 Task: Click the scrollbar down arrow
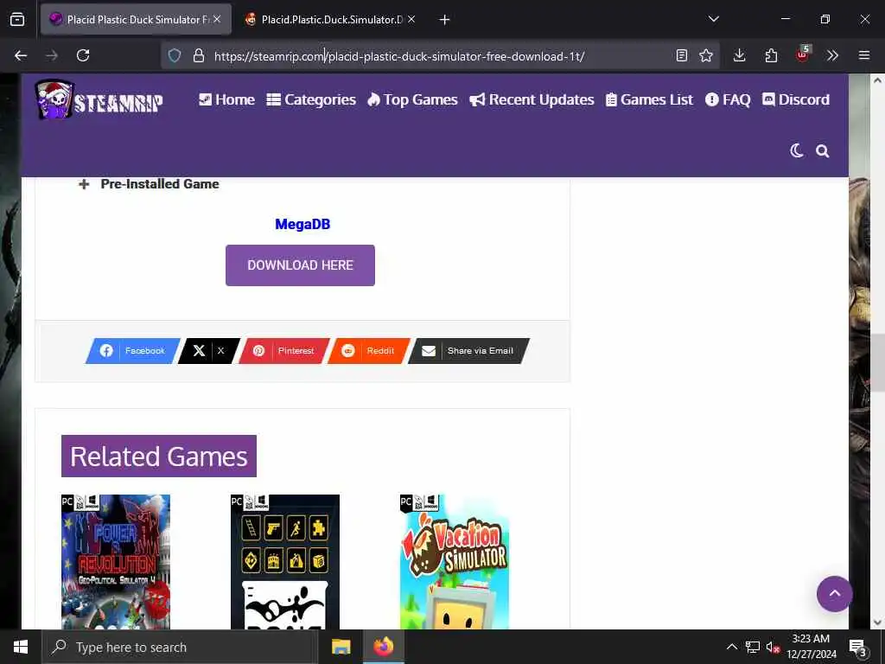coord(878,622)
